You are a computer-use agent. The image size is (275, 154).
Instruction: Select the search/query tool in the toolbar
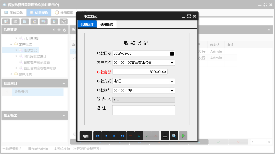click(6, 21)
